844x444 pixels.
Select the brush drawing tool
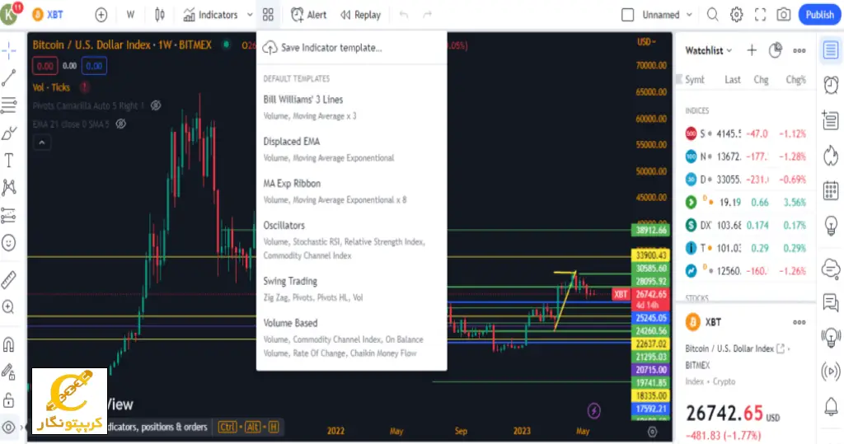pyautogui.click(x=8, y=133)
